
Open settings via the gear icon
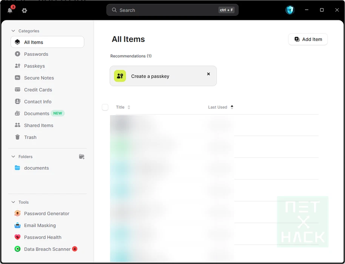click(25, 11)
